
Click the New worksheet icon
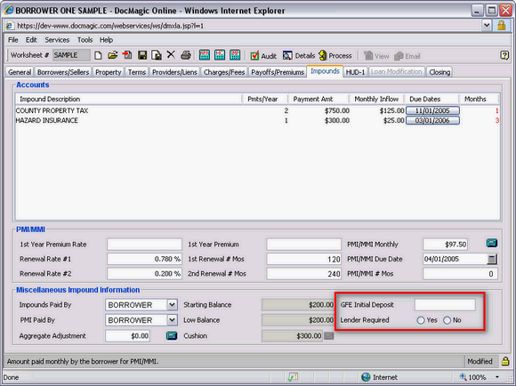98,55
